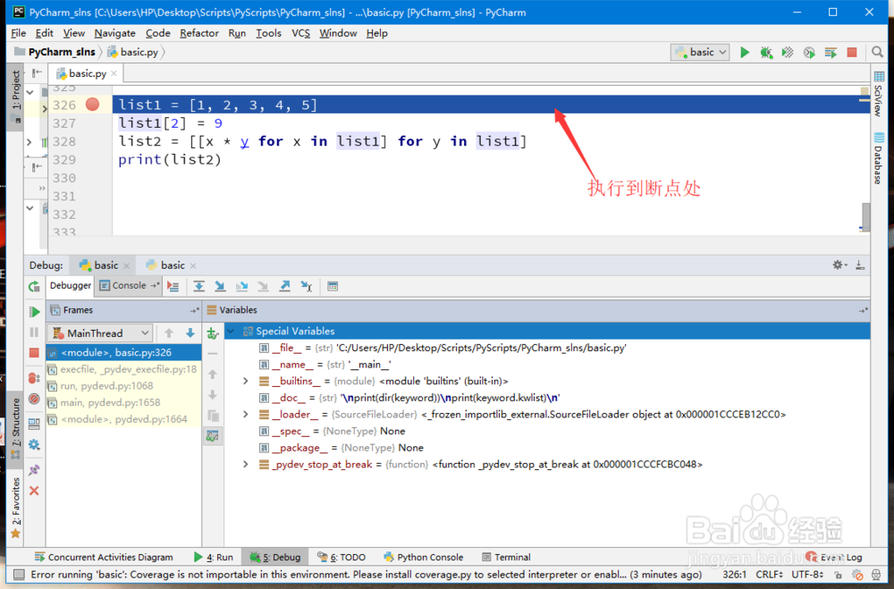The height and width of the screenshot is (589, 894).
Task: Open View Breakpoints icon
Action: pos(34,378)
